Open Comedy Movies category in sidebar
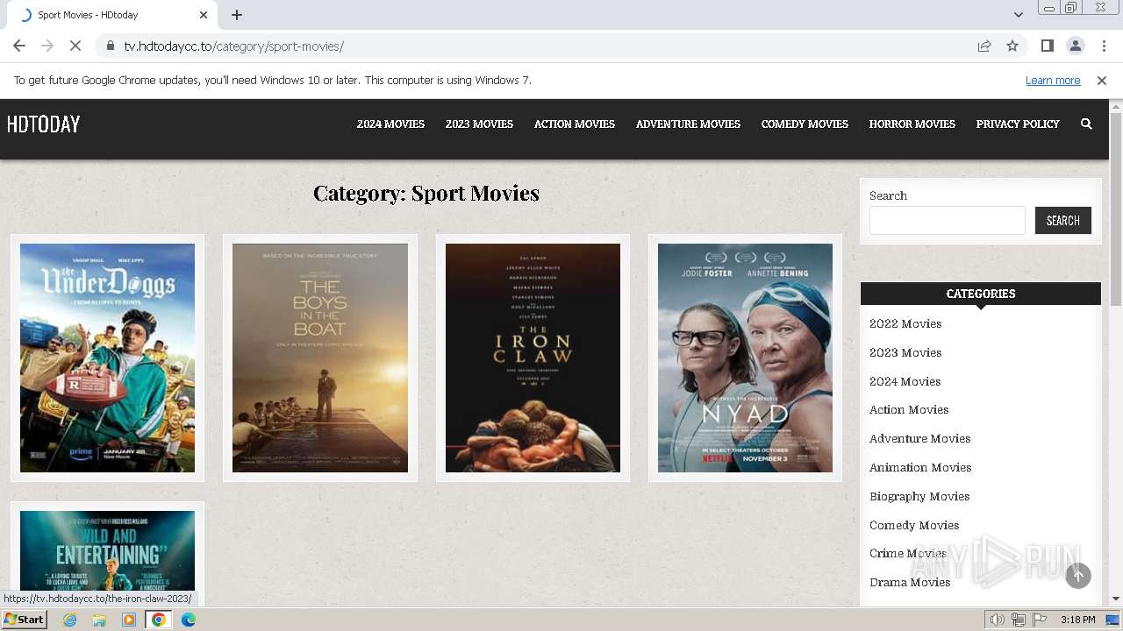Viewport: 1123px width, 631px height. click(x=914, y=526)
